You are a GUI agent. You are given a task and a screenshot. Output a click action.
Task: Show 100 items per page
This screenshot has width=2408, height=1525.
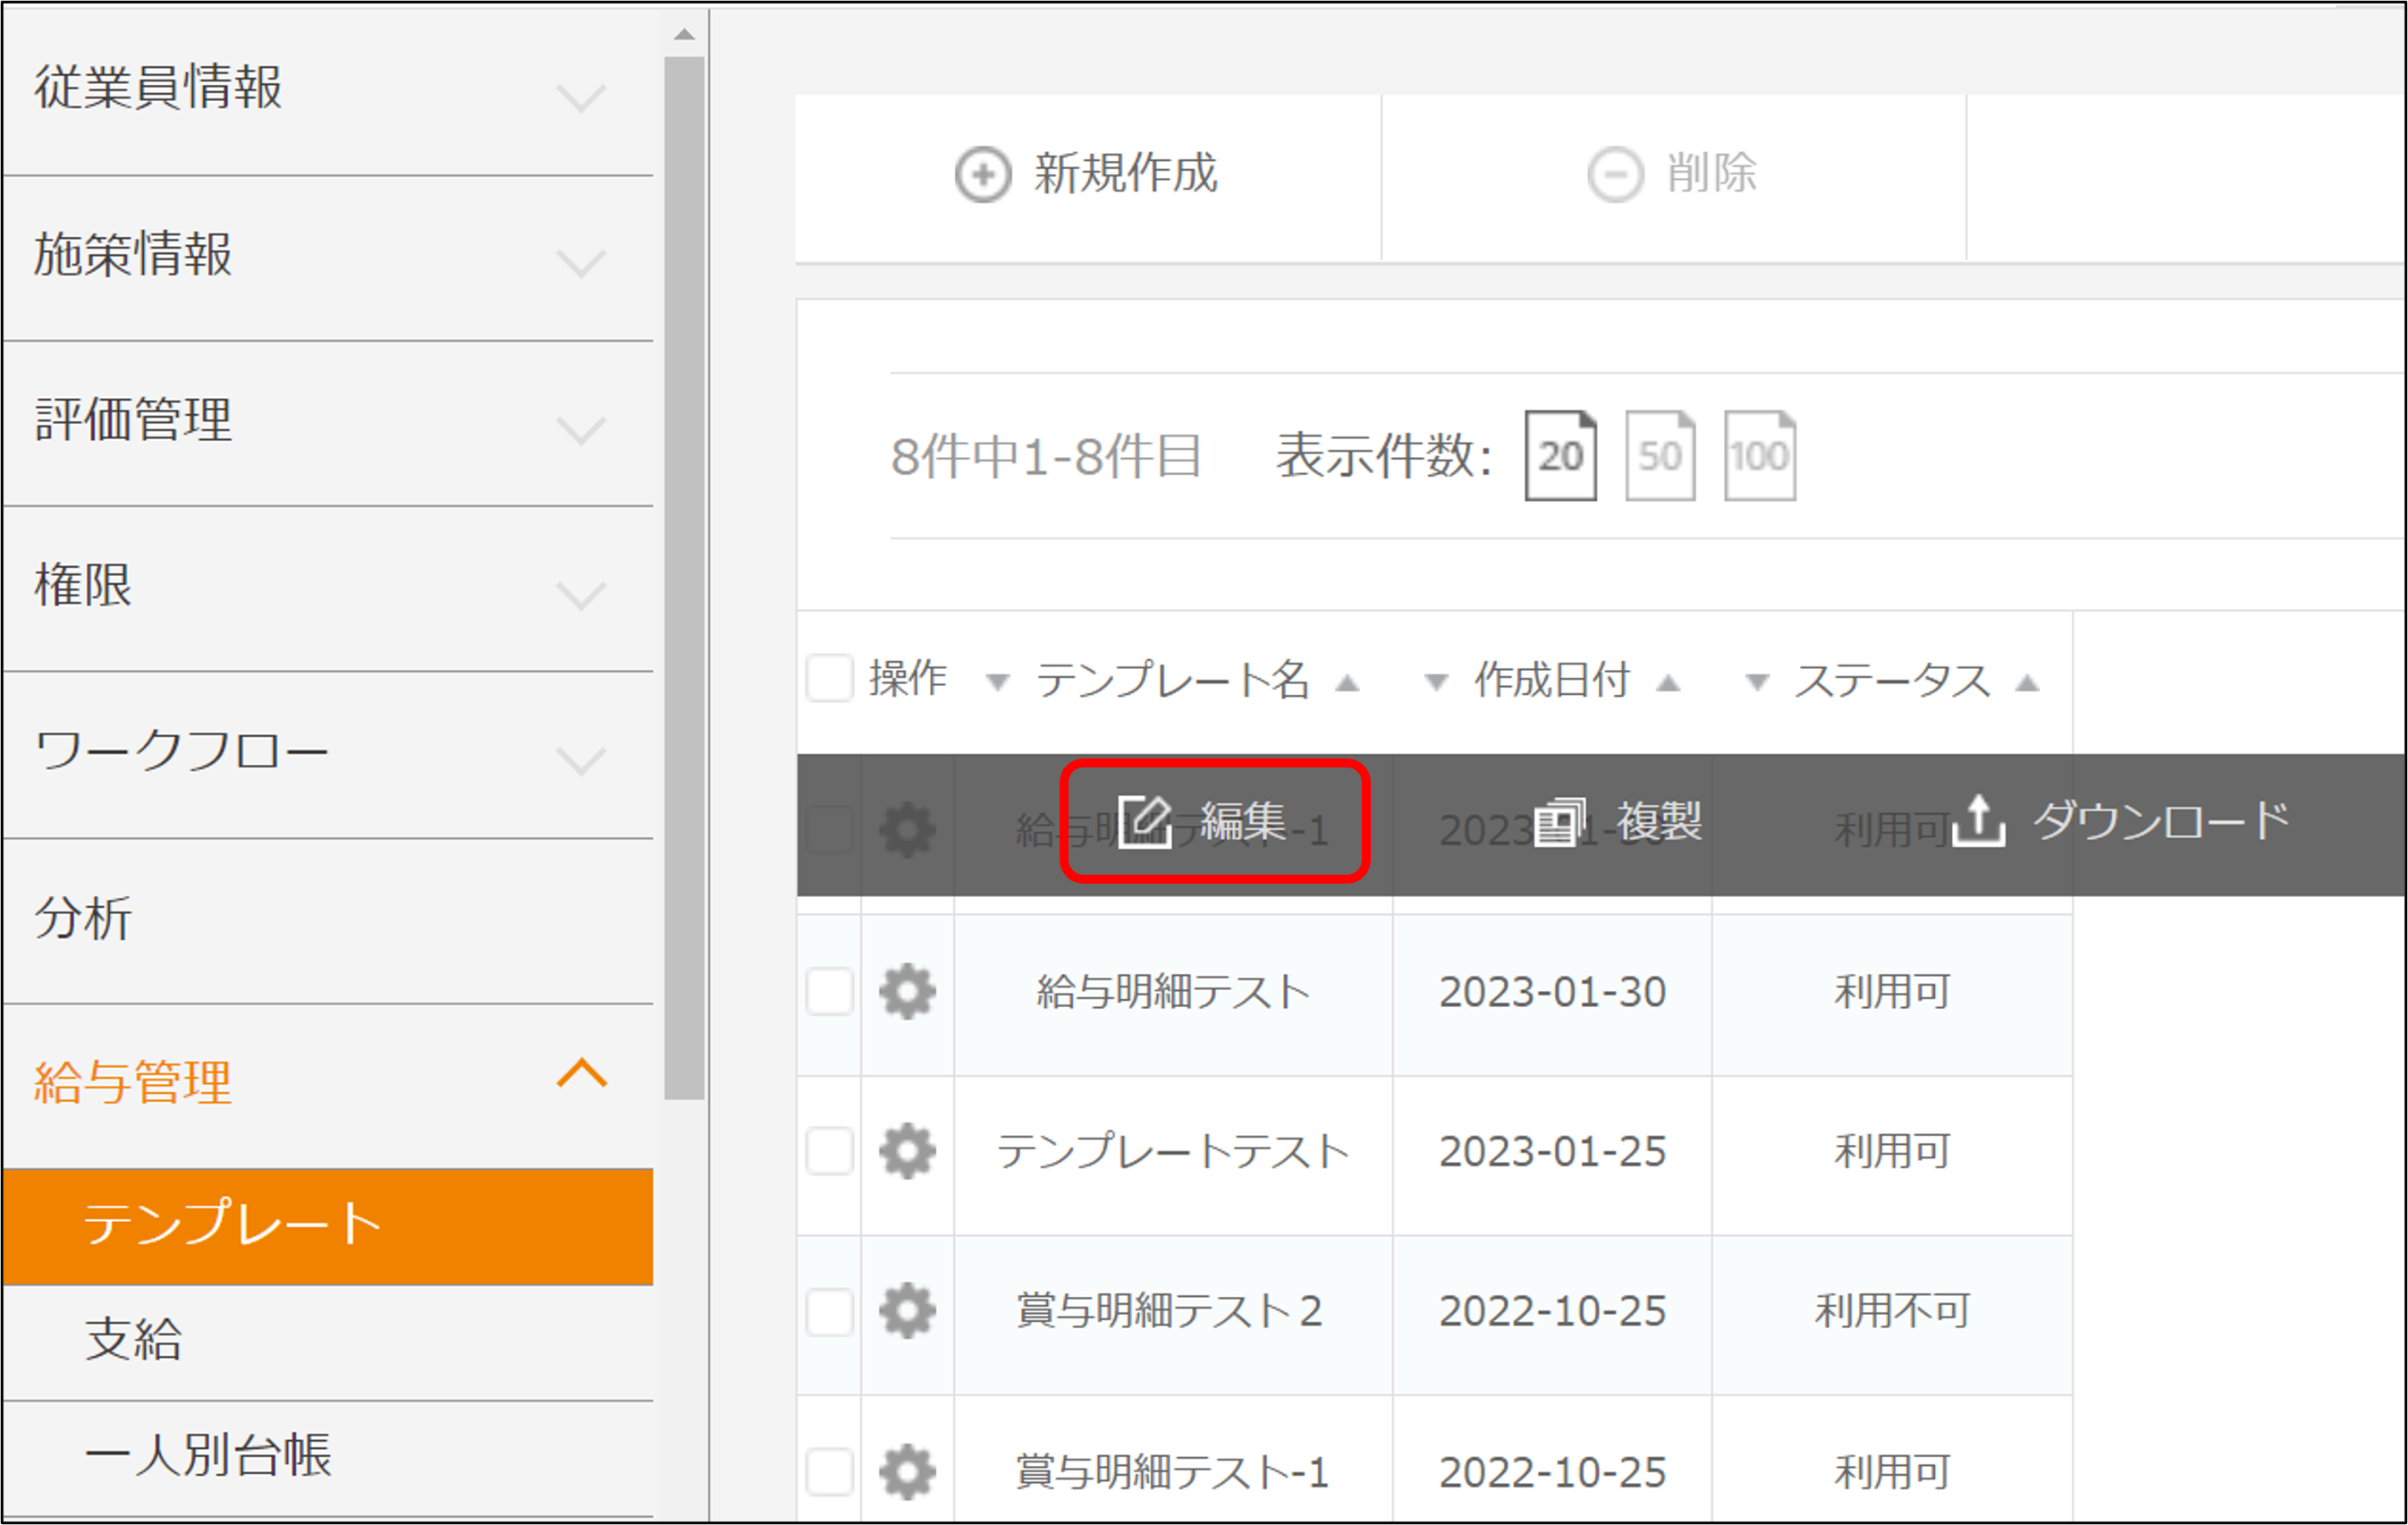(1760, 456)
